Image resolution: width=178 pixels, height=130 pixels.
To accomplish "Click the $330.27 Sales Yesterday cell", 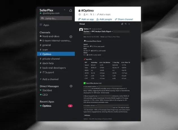I will point(94,68).
